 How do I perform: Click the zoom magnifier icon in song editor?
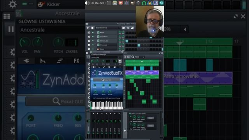tap(133, 57)
